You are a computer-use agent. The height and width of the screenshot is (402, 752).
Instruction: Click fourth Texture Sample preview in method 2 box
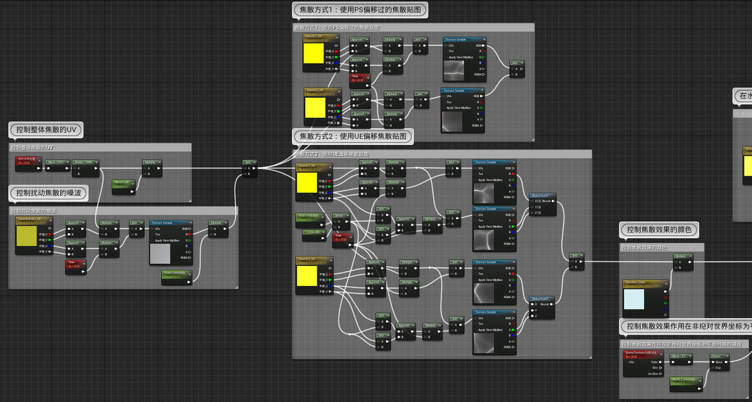tap(483, 343)
